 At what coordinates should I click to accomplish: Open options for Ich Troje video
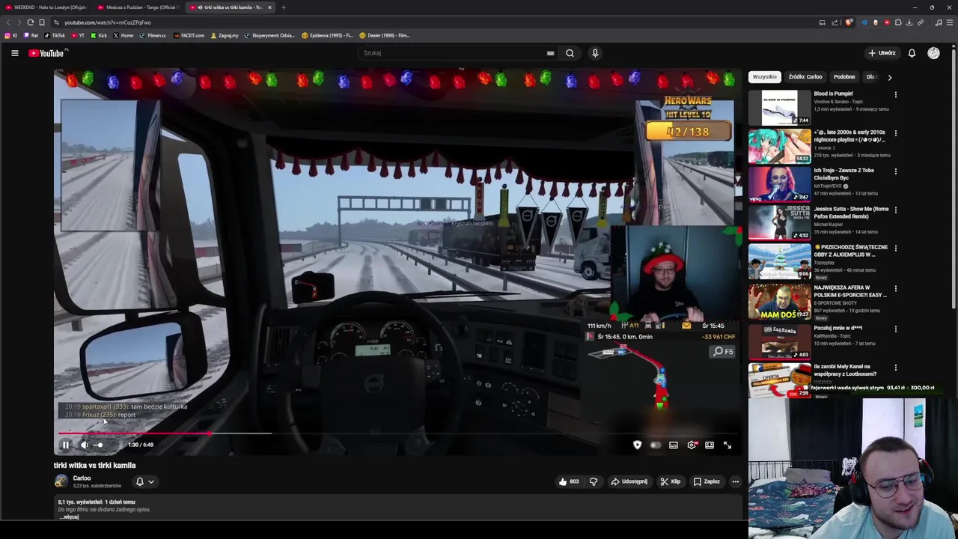click(x=895, y=171)
